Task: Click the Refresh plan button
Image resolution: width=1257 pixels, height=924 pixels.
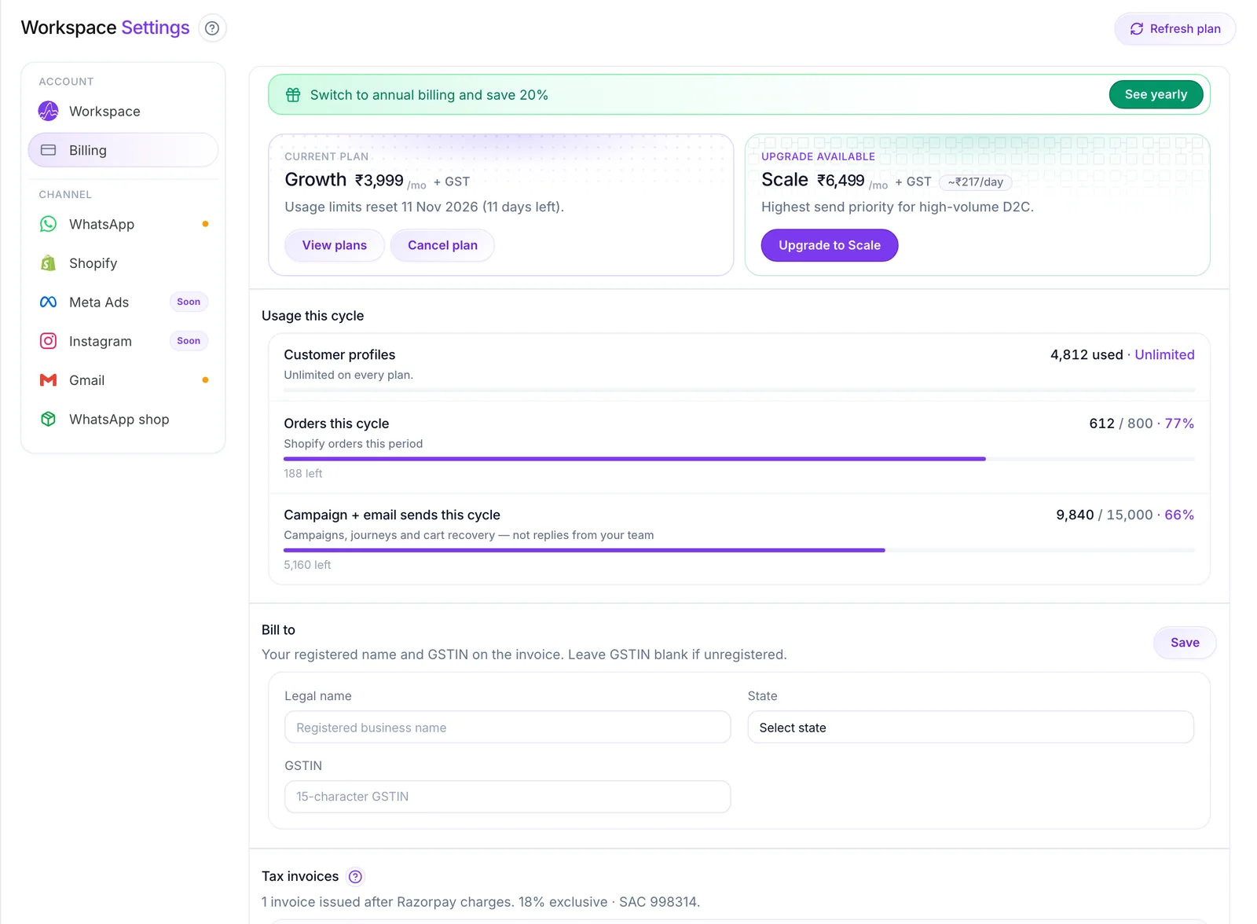Action: (x=1175, y=29)
